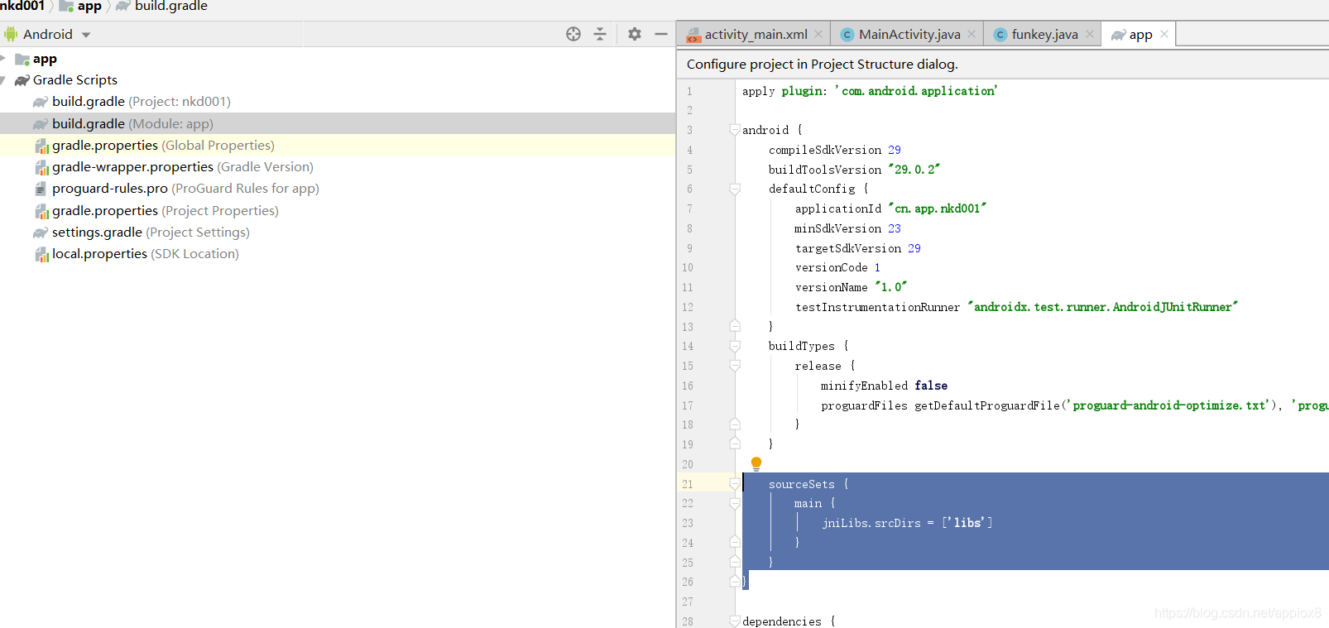Switch to the funkey.java tab
The image size is (1329, 628).
[x=1044, y=34]
